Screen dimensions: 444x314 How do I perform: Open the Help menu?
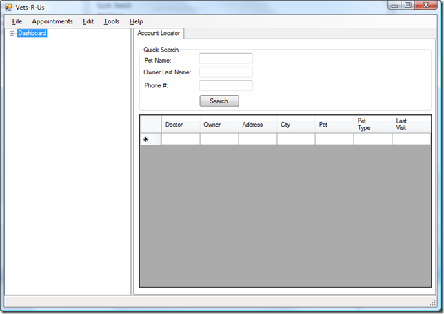[137, 21]
